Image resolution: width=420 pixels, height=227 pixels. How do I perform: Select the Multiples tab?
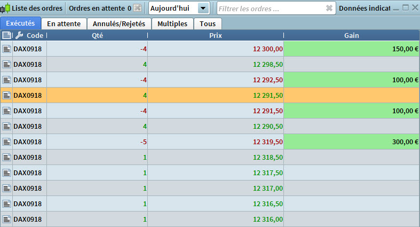click(x=172, y=24)
